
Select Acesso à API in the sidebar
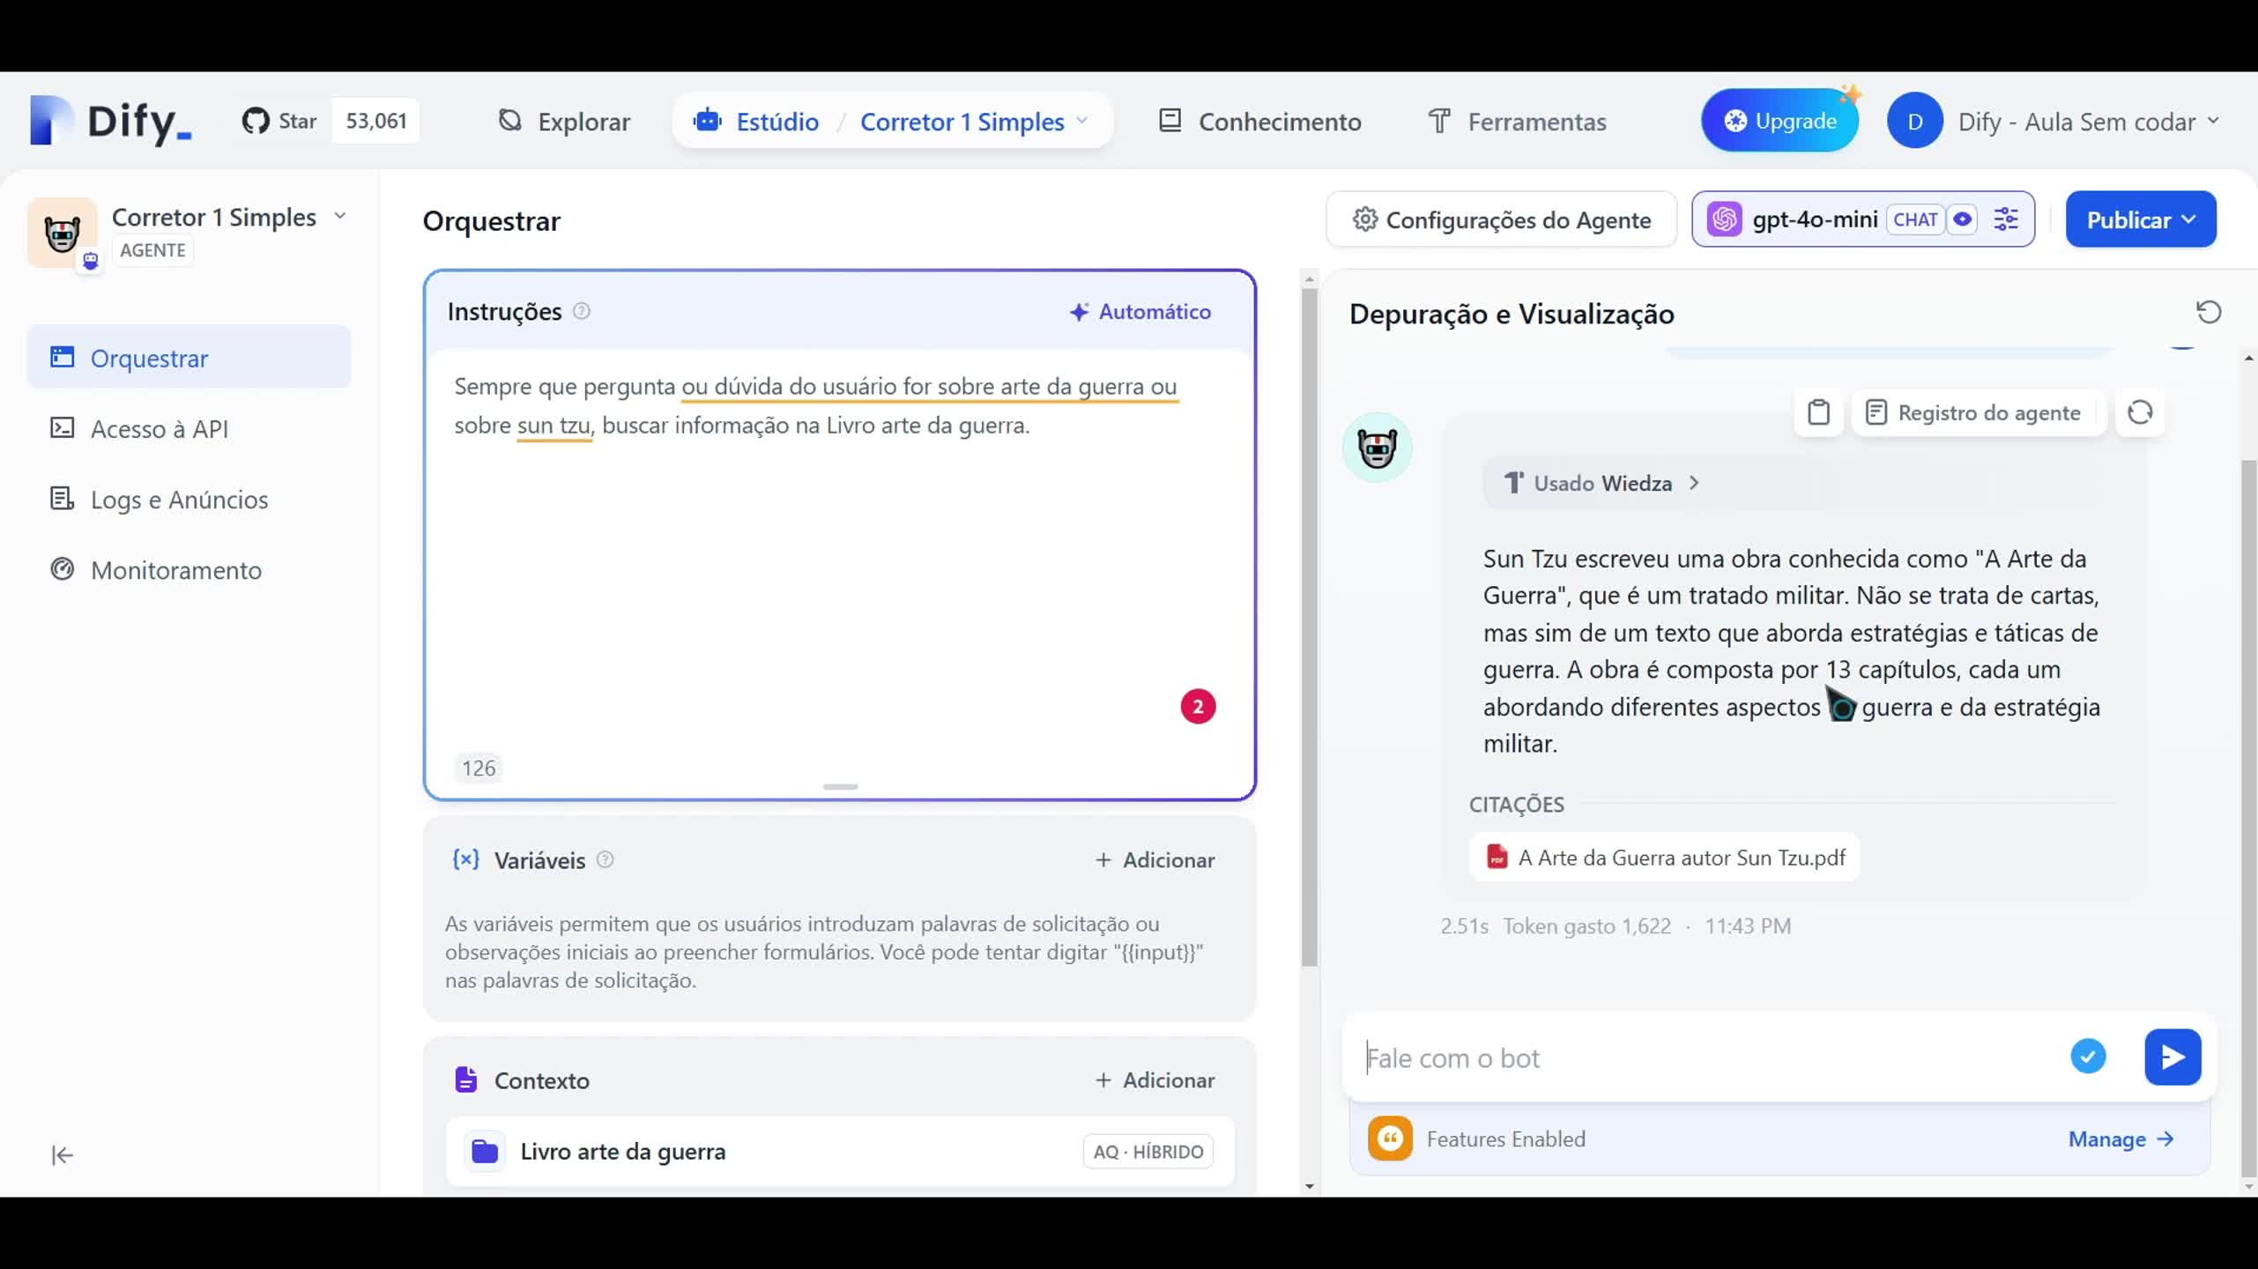coord(159,428)
